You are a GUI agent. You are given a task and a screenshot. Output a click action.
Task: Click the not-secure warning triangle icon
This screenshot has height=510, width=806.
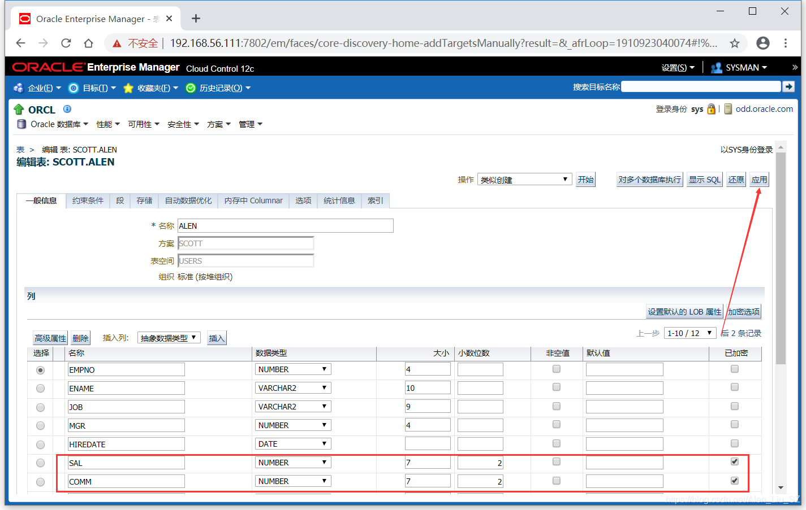[x=117, y=43]
